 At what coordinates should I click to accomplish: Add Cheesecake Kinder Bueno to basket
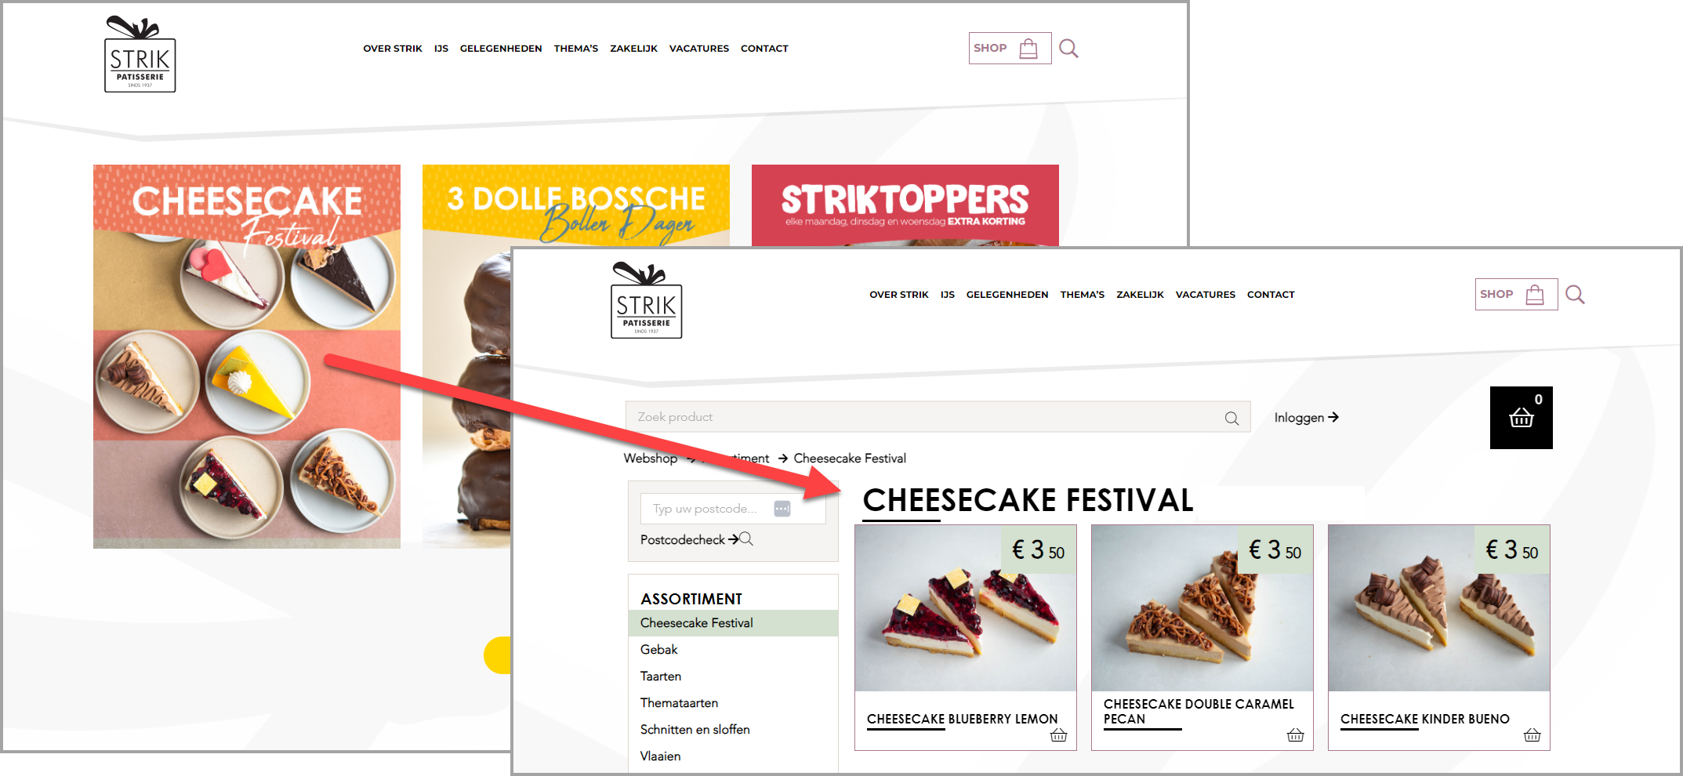pyautogui.click(x=1532, y=735)
